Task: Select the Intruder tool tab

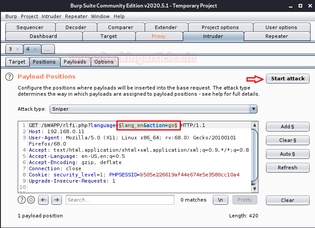Action: (213, 36)
